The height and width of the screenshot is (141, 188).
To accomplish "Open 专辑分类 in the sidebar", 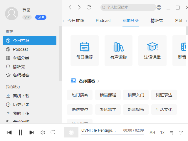I will [x=30, y=58].
